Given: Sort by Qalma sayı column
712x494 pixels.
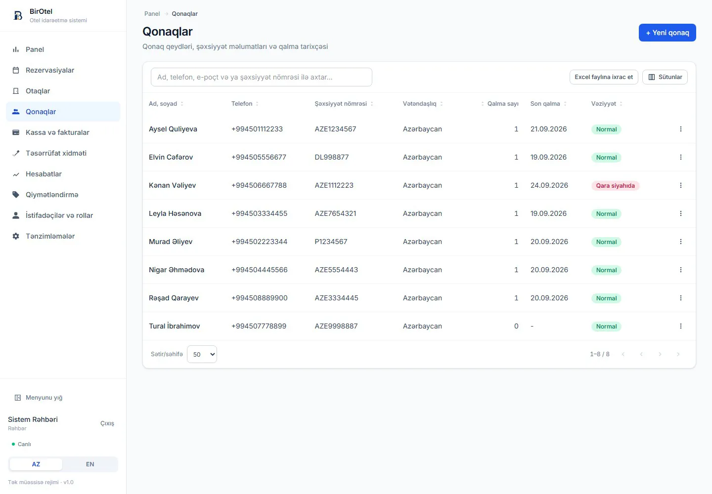Looking at the screenshot, I should tap(499, 104).
